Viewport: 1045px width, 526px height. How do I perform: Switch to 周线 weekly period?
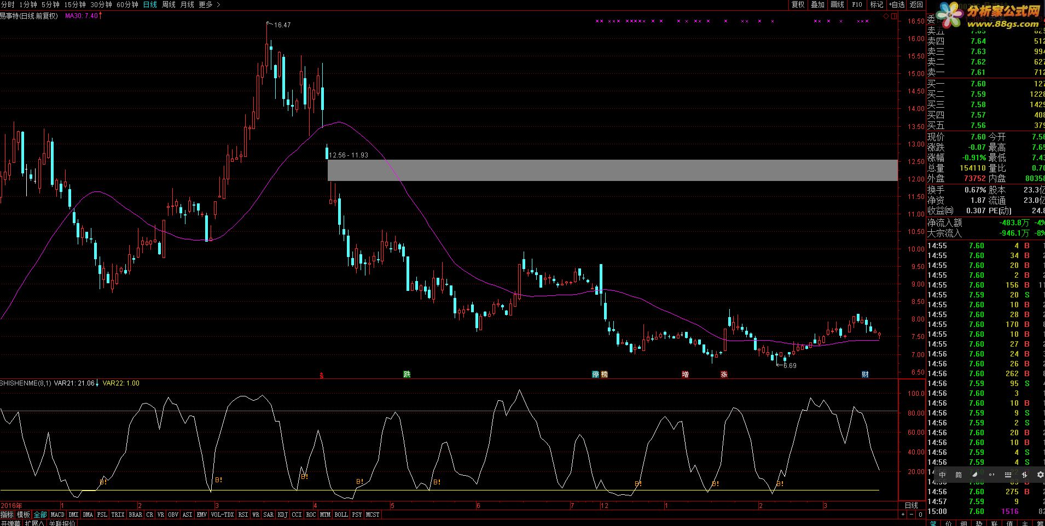pos(169,4)
